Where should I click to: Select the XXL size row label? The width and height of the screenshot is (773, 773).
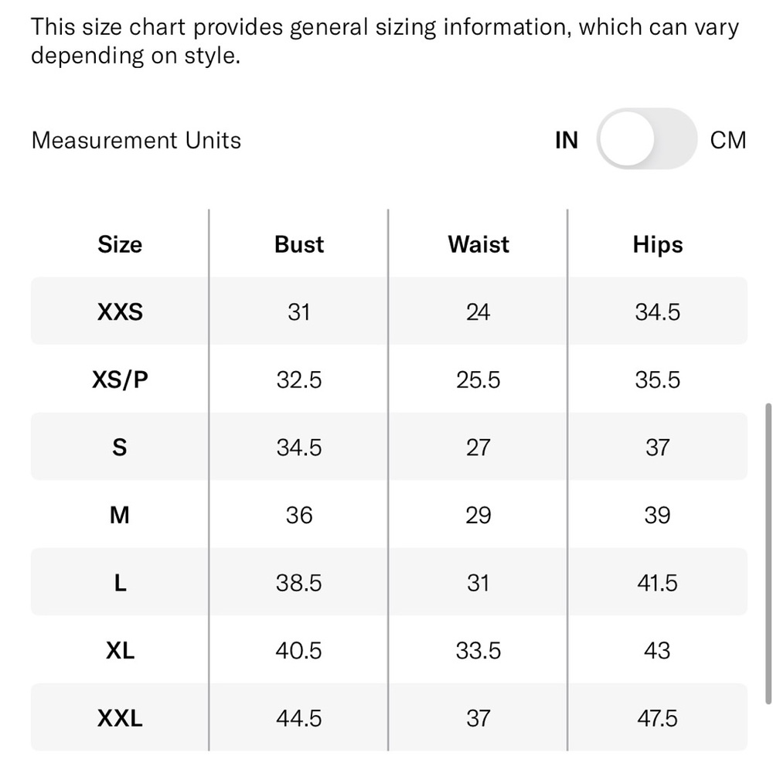point(120,718)
